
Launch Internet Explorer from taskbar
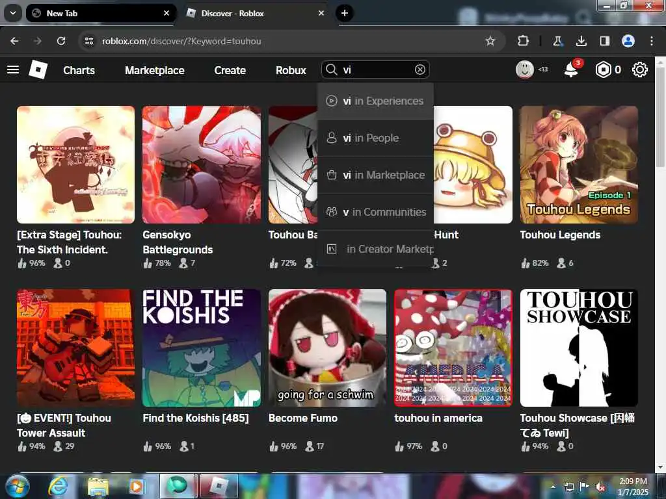pos(58,486)
